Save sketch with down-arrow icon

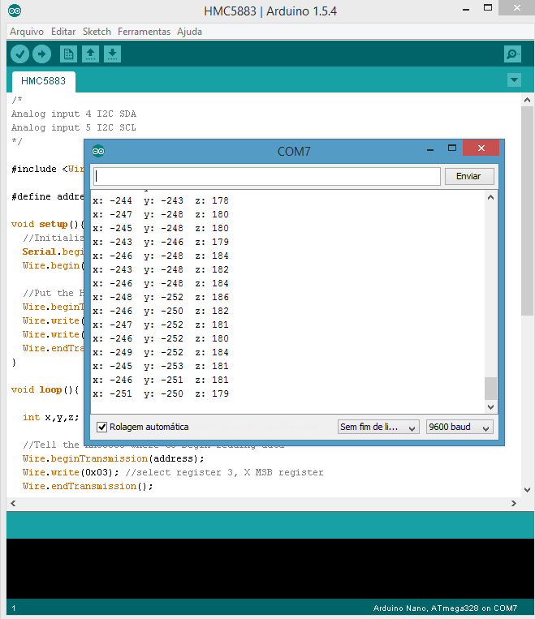click(x=112, y=54)
